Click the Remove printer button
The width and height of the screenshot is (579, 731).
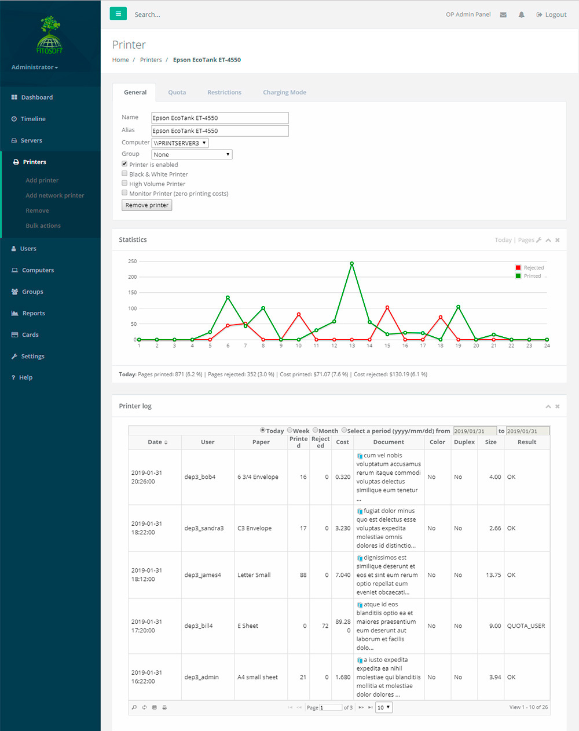pos(147,205)
